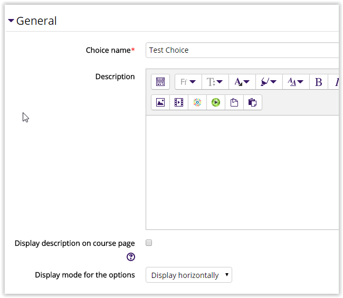This screenshot has width=343, height=298.
Task: Collapse the General section arrow
Action: tap(11, 21)
